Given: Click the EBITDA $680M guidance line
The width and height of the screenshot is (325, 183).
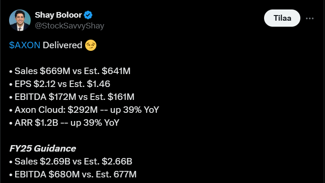Looking at the screenshot, I should (73, 174).
